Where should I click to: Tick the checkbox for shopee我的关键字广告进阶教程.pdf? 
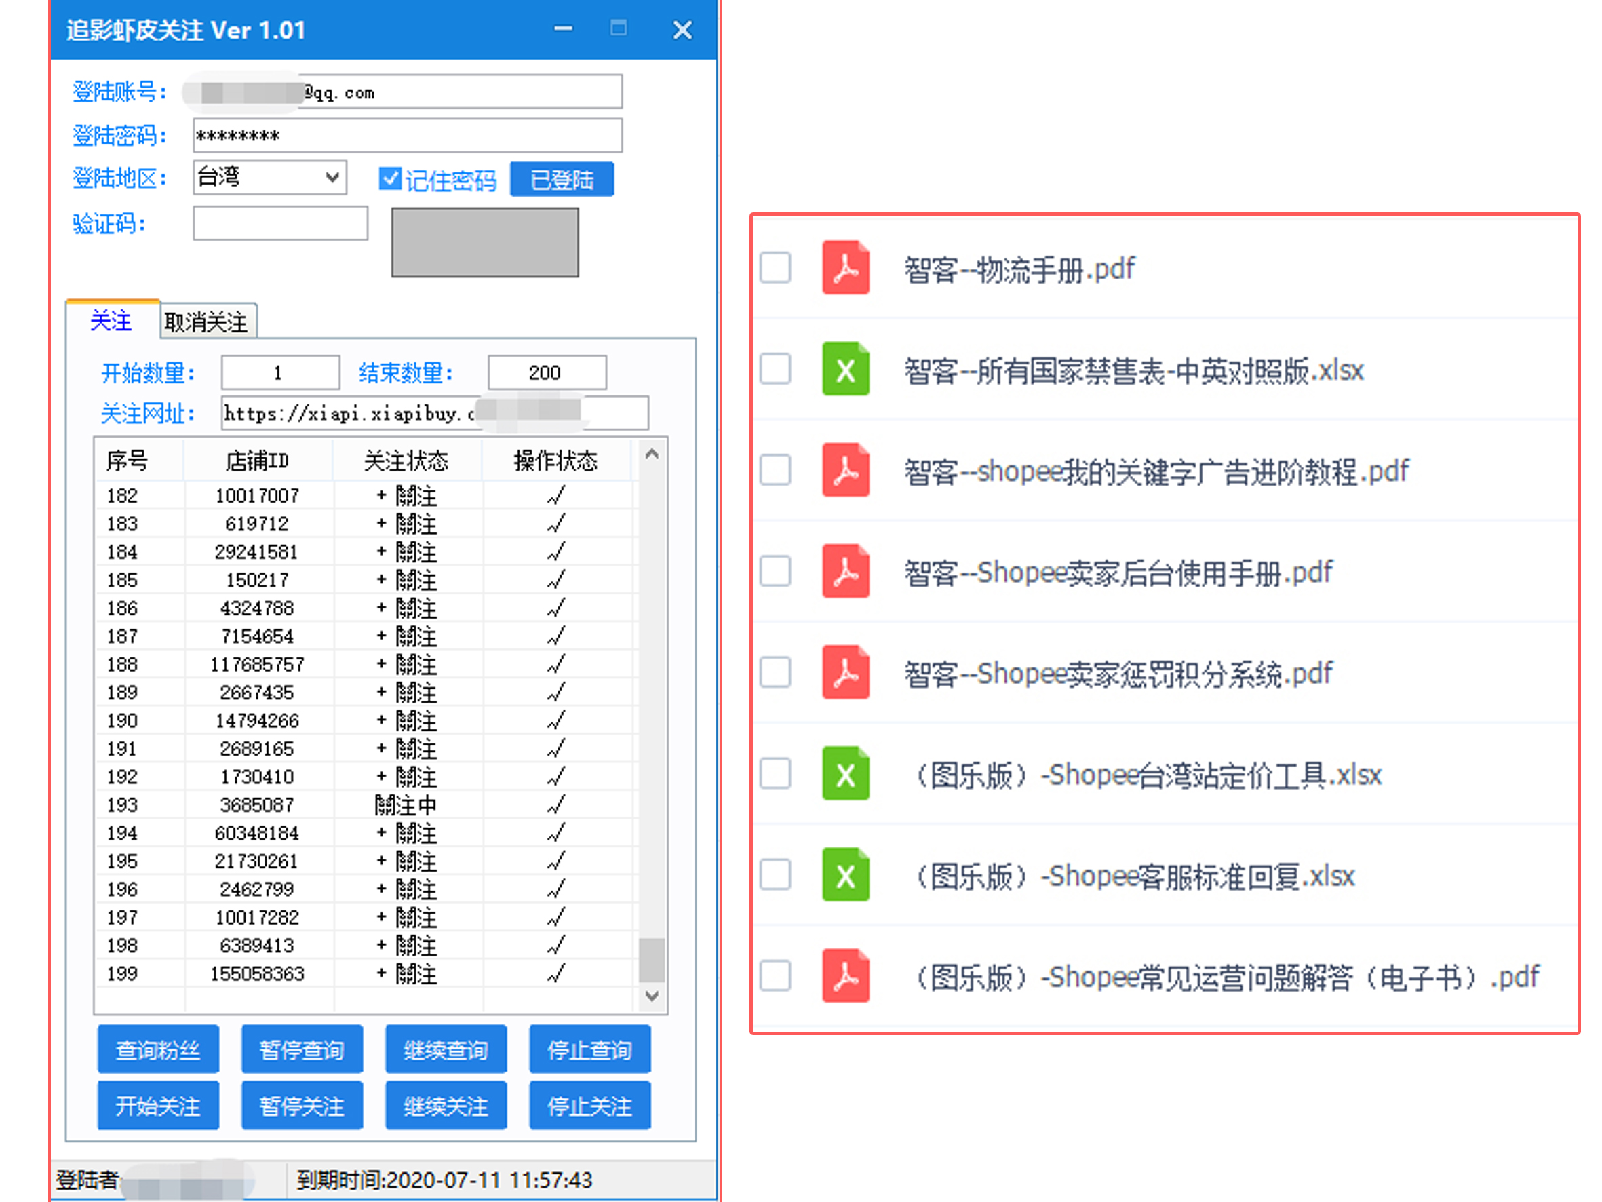click(775, 469)
